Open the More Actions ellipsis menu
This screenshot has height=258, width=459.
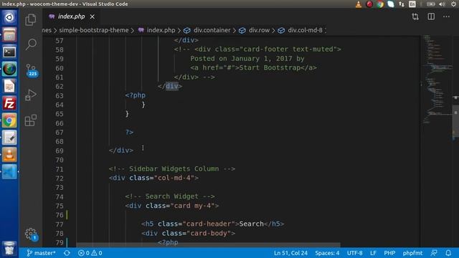coord(446,16)
